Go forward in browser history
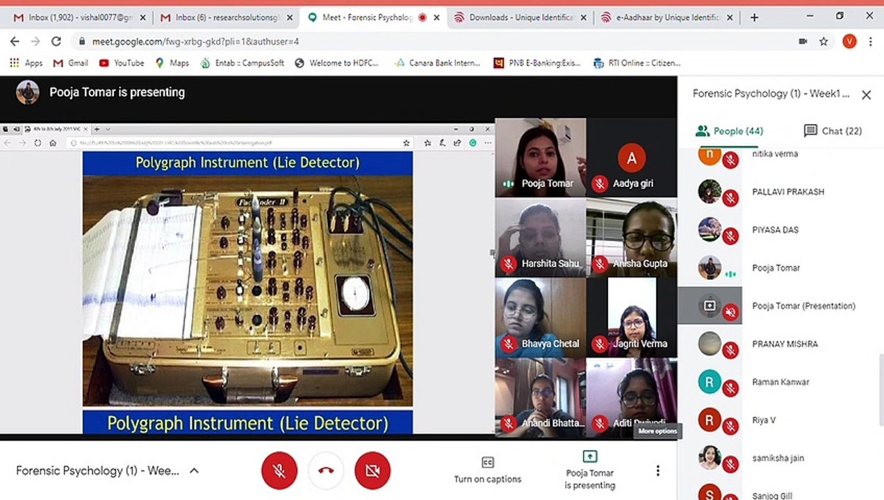This screenshot has height=500, width=884. [x=35, y=42]
